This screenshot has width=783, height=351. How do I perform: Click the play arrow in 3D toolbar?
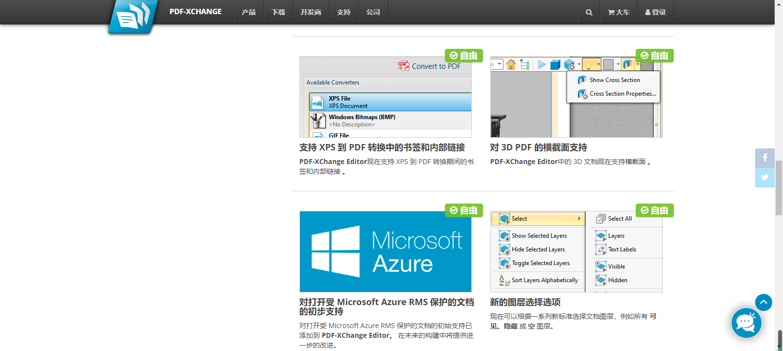click(542, 64)
